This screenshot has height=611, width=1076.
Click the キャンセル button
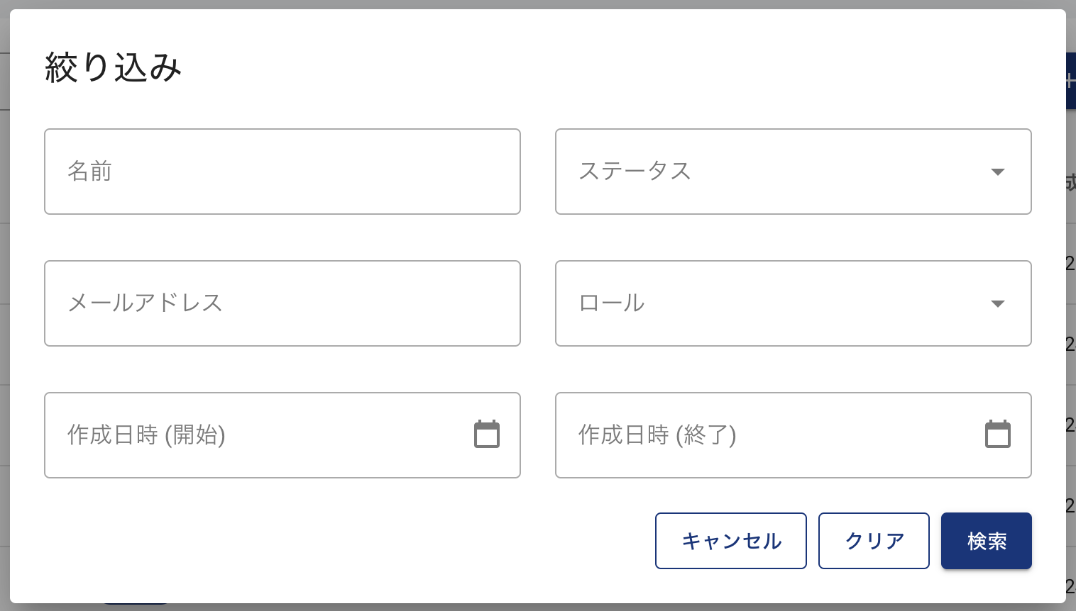[x=730, y=541]
